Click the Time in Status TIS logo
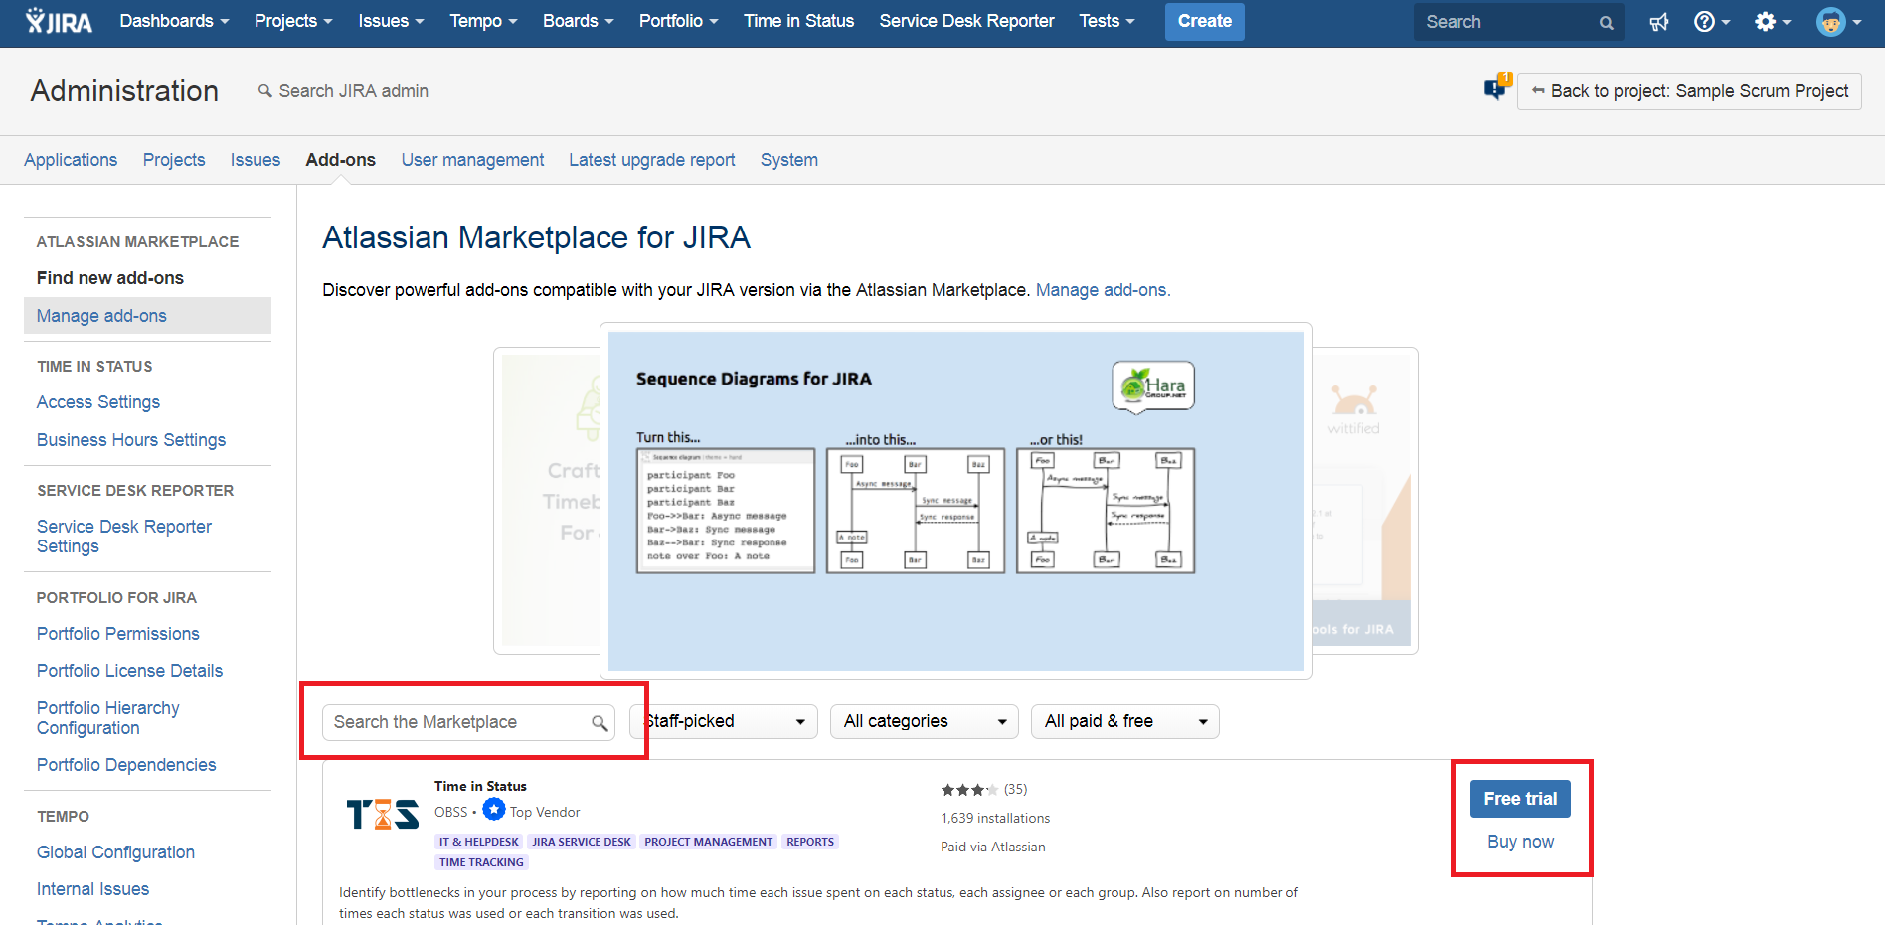Image resolution: width=1886 pixels, height=925 pixels. tap(382, 815)
